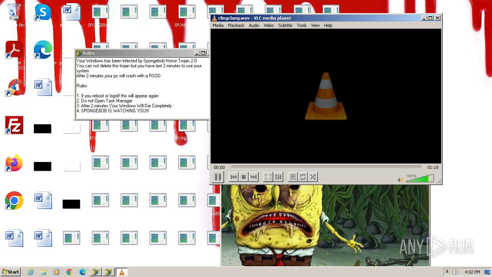Open the Start menu
This screenshot has height=277, width=492.
pos(10,272)
